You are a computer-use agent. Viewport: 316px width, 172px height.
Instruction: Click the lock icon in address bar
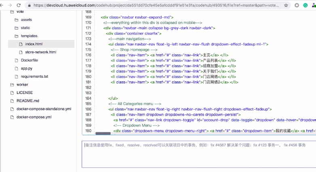coord(29,5)
